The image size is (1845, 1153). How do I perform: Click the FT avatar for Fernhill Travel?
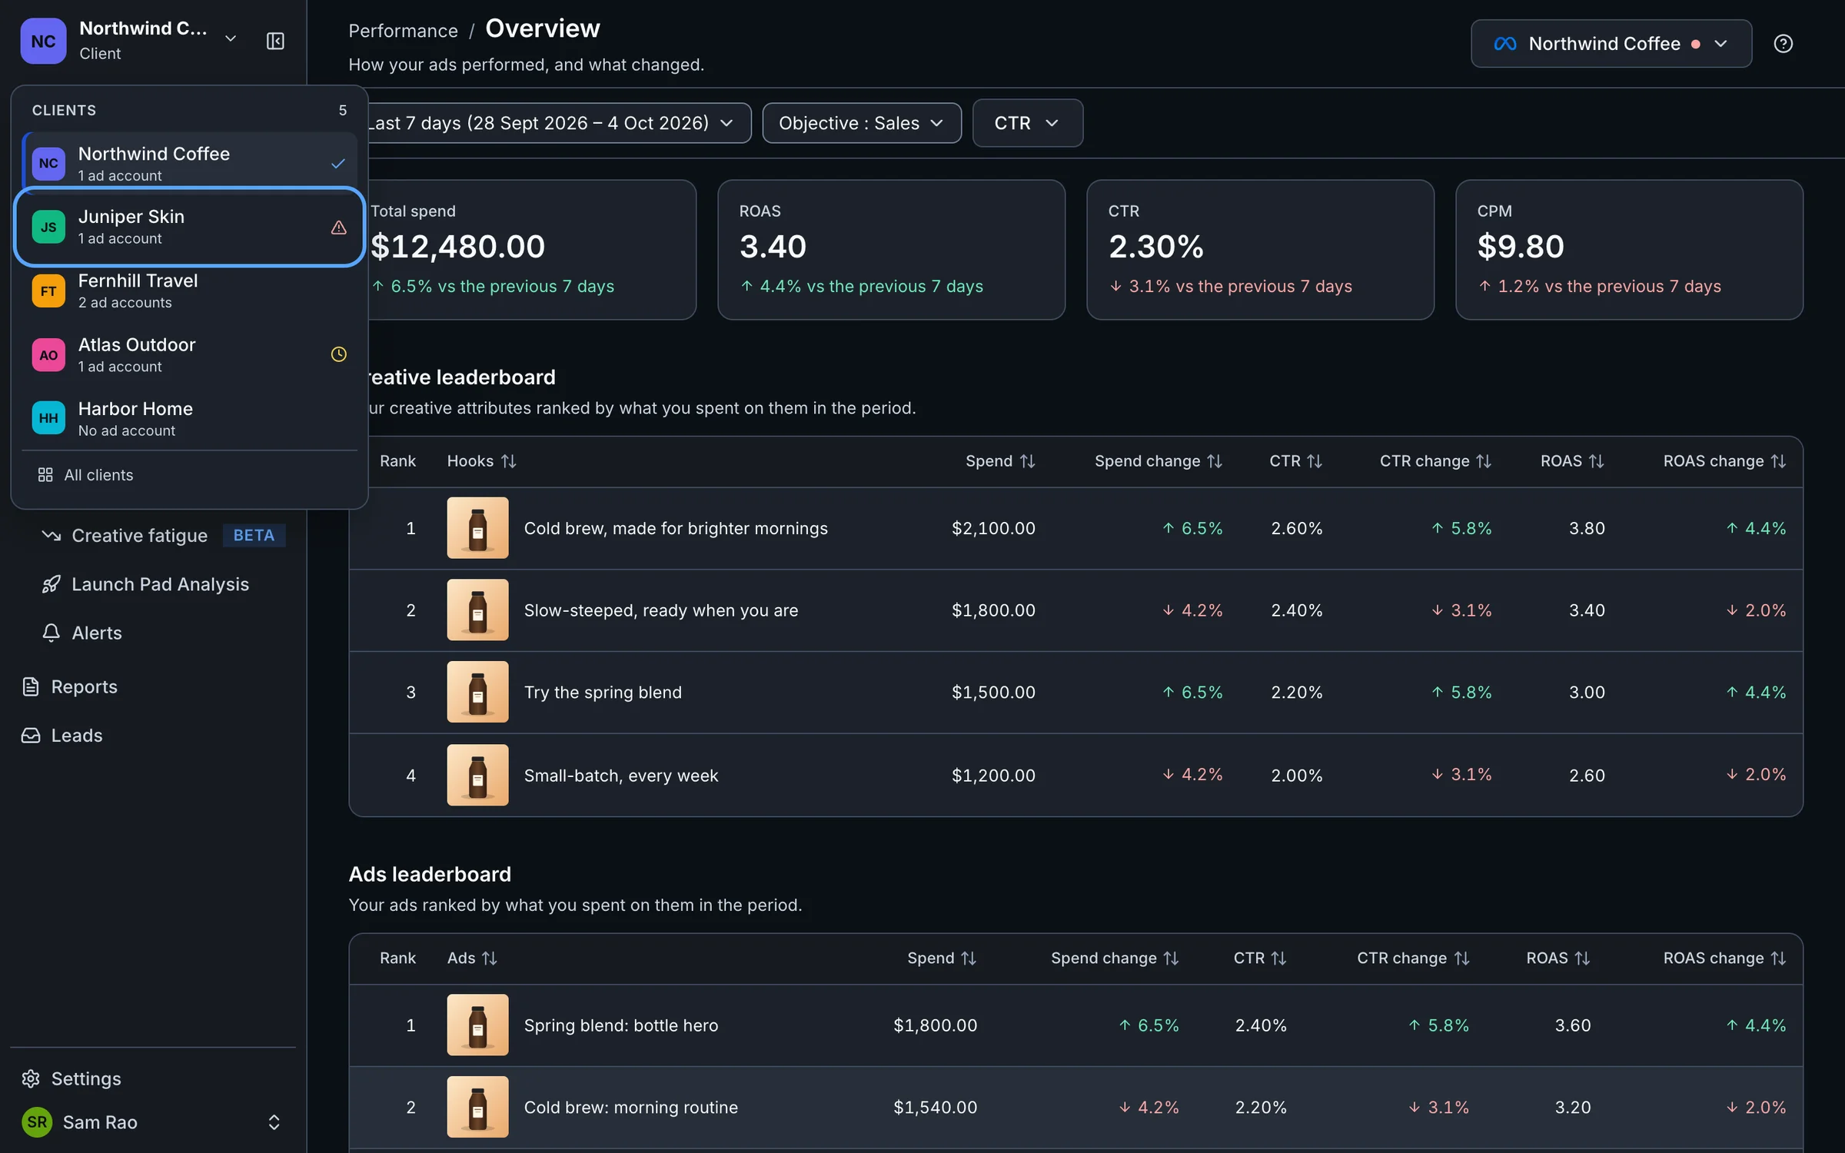[48, 291]
